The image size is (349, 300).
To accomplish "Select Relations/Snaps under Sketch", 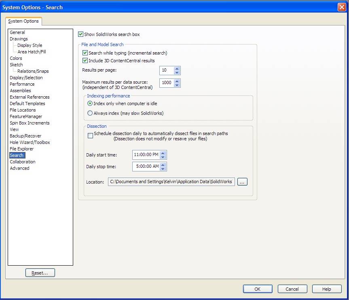I will pyautogui.click(x=33, y=71).
